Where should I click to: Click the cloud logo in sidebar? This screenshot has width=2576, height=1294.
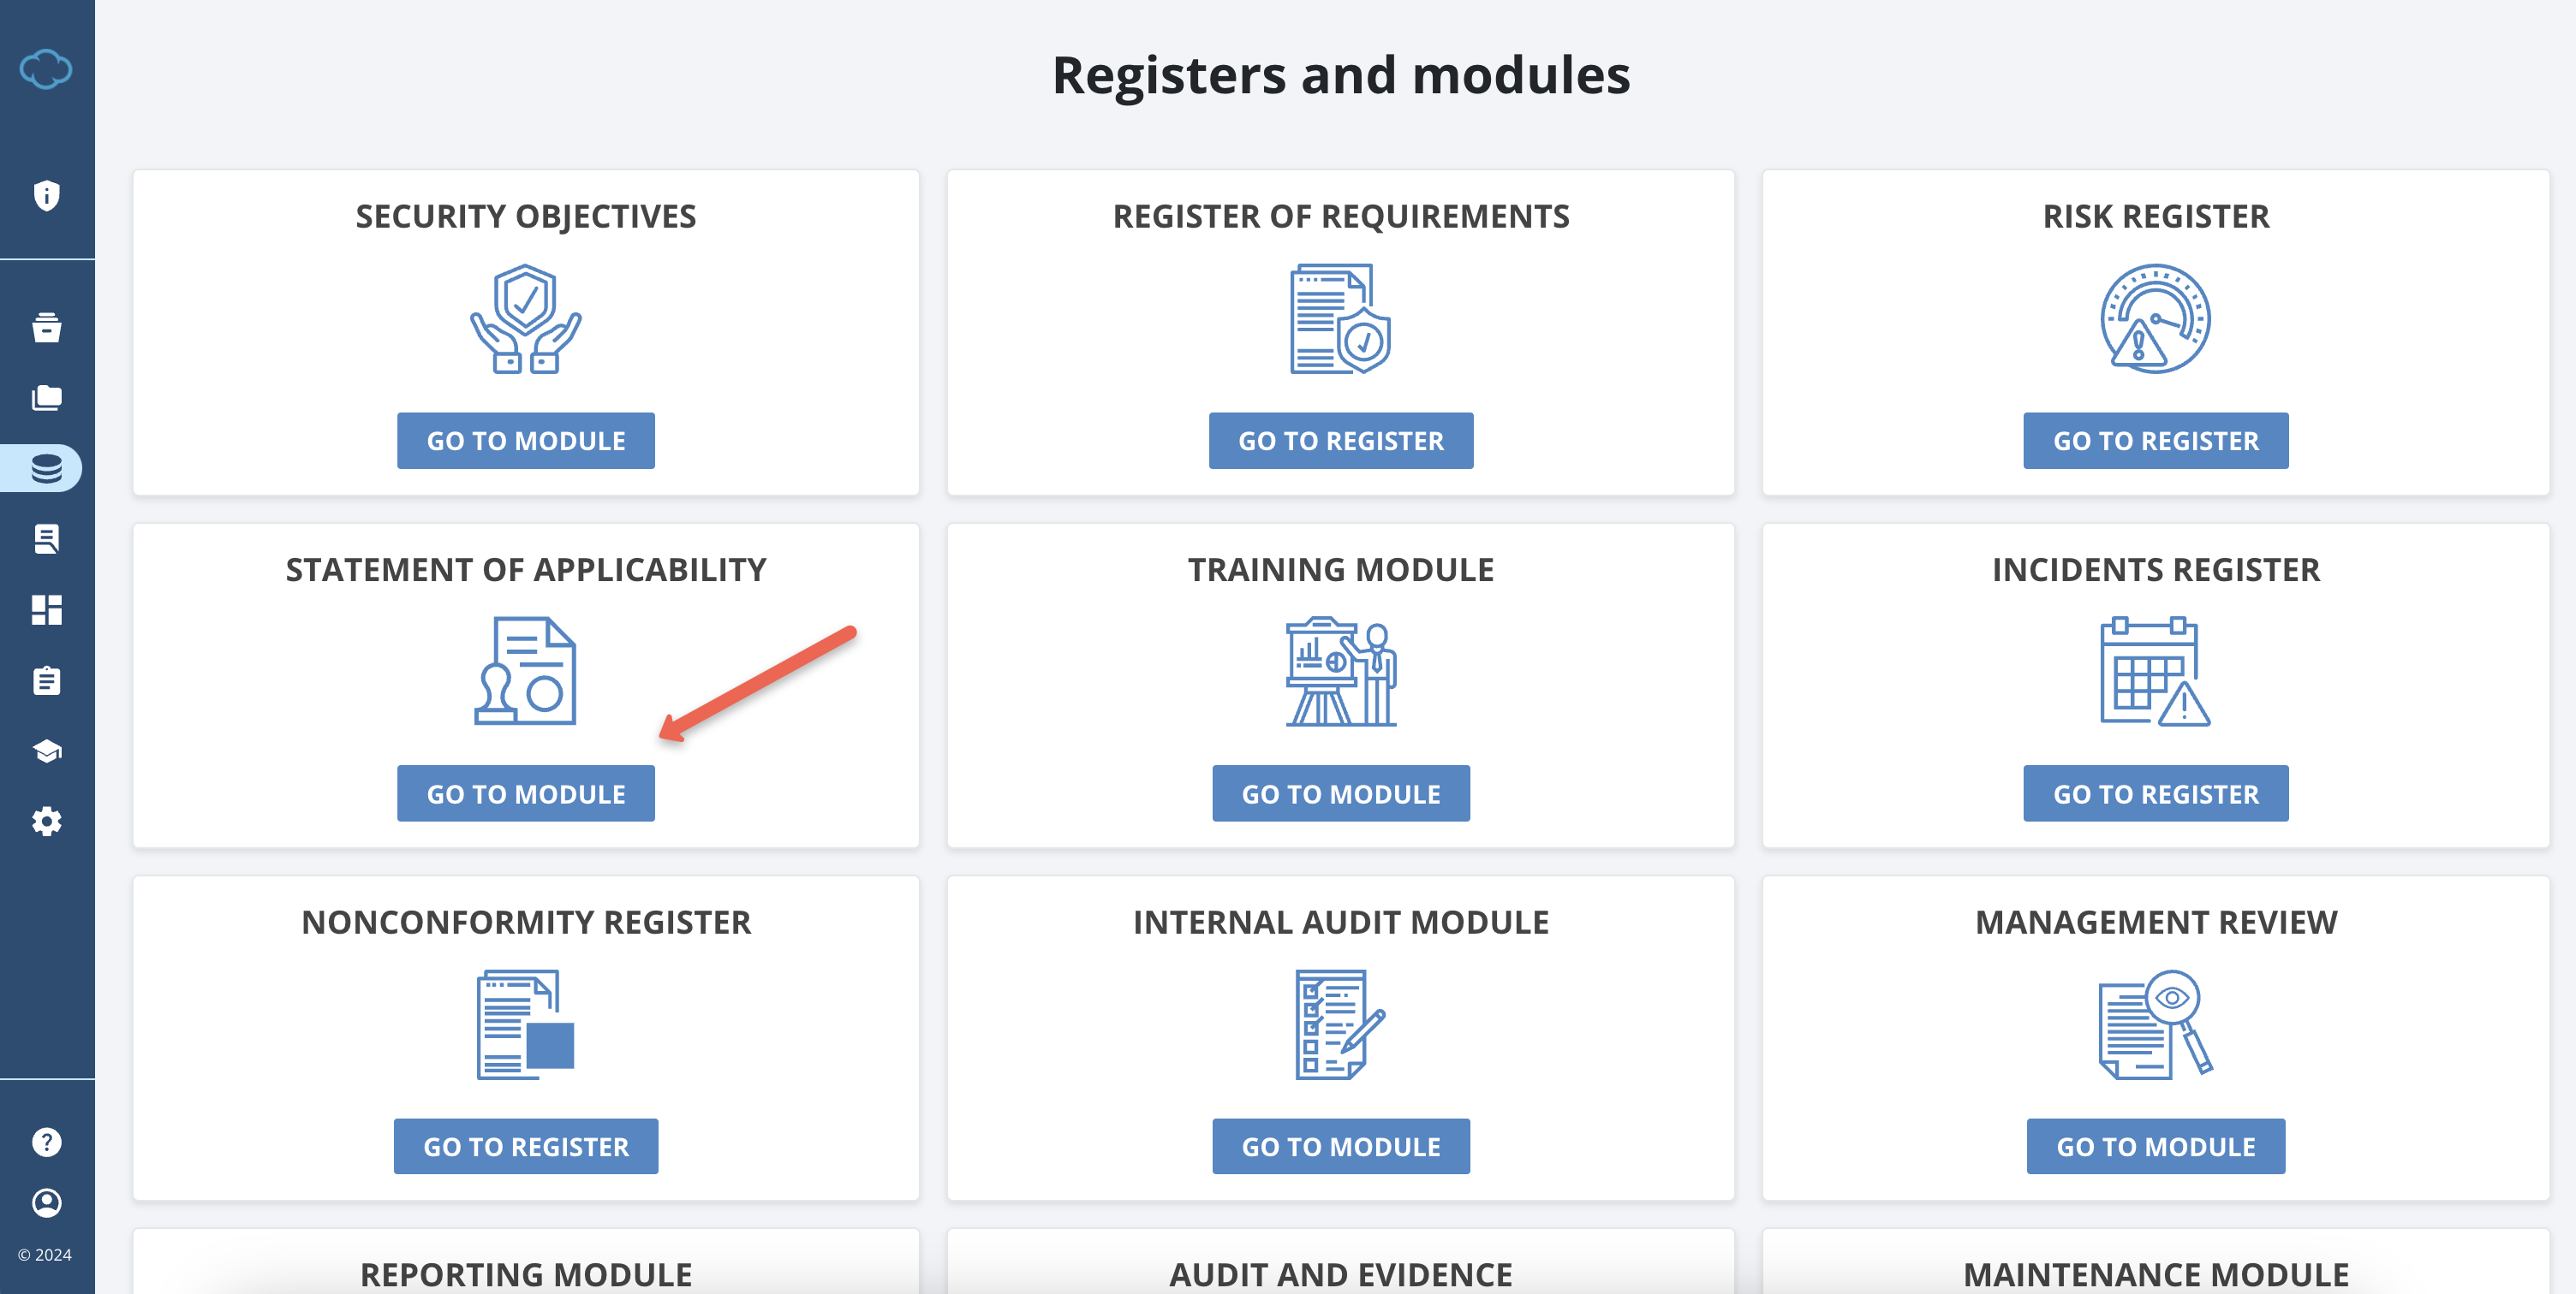pos(46,69)
